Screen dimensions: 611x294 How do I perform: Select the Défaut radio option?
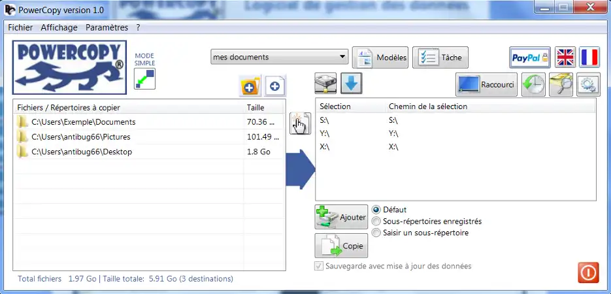point(376,210)
